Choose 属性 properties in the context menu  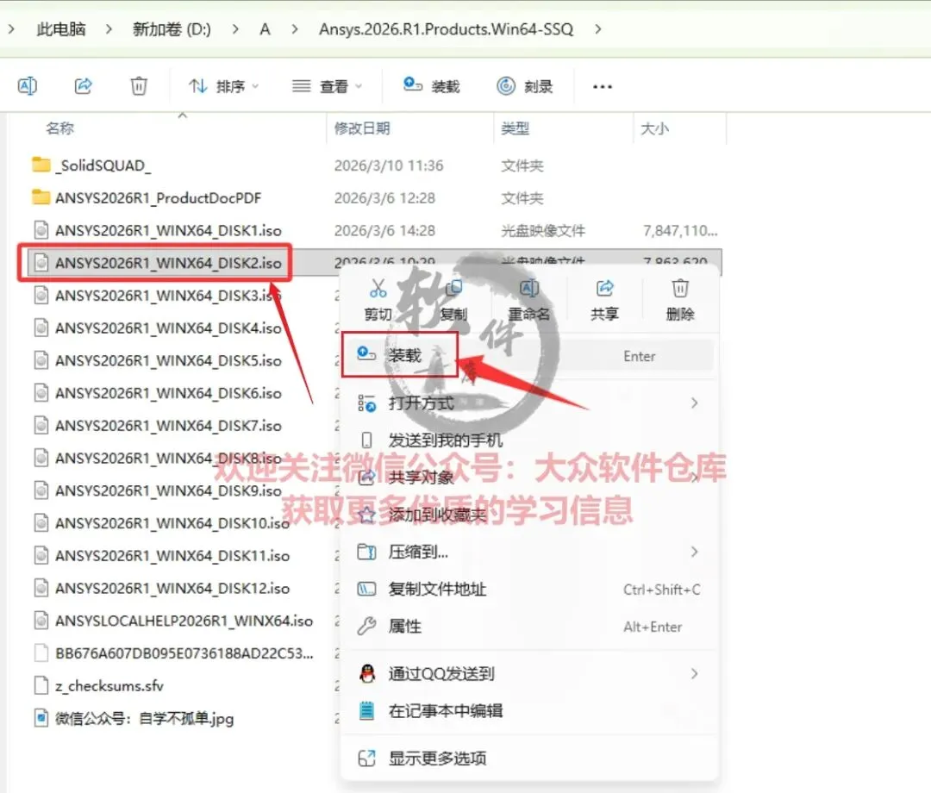point(528,626)
